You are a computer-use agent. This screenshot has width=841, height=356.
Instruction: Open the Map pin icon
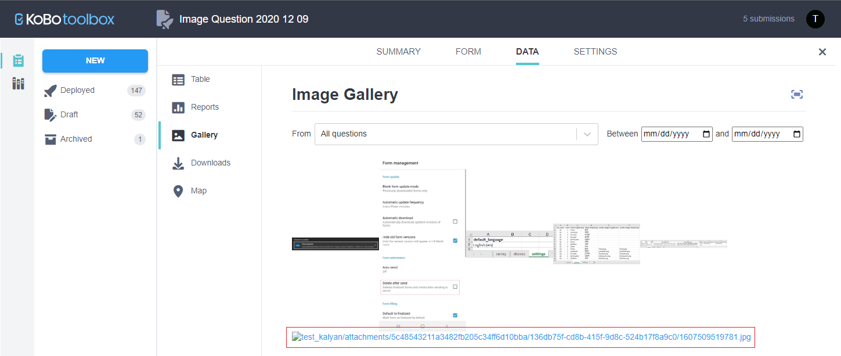coord(178,190)
